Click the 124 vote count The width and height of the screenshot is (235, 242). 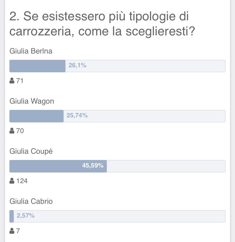coord(22,181)
